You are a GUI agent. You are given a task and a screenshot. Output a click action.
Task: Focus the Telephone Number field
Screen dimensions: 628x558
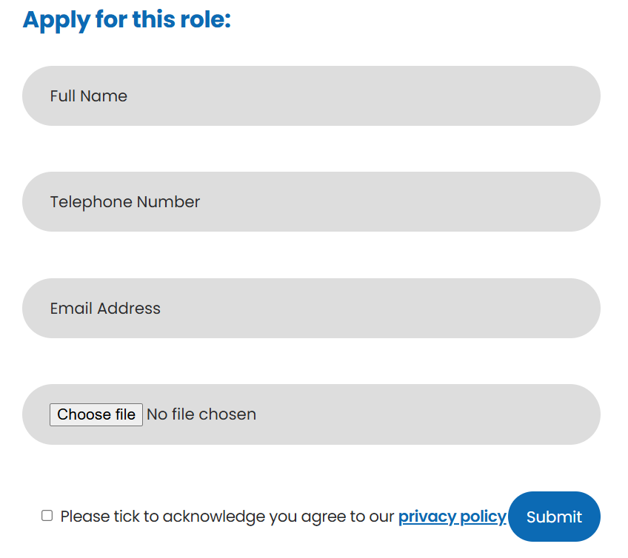point(311,202)
